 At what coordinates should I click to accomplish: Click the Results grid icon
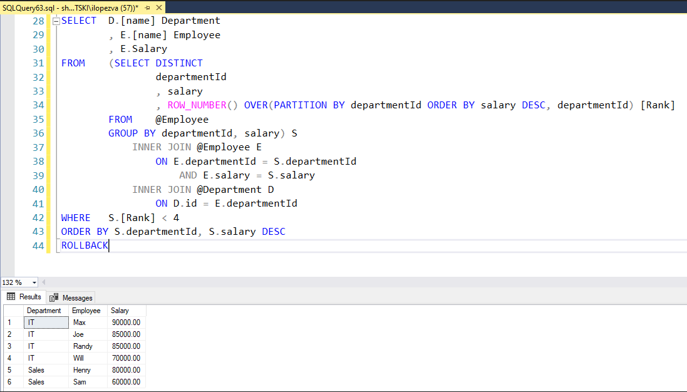tap(11, 297)
